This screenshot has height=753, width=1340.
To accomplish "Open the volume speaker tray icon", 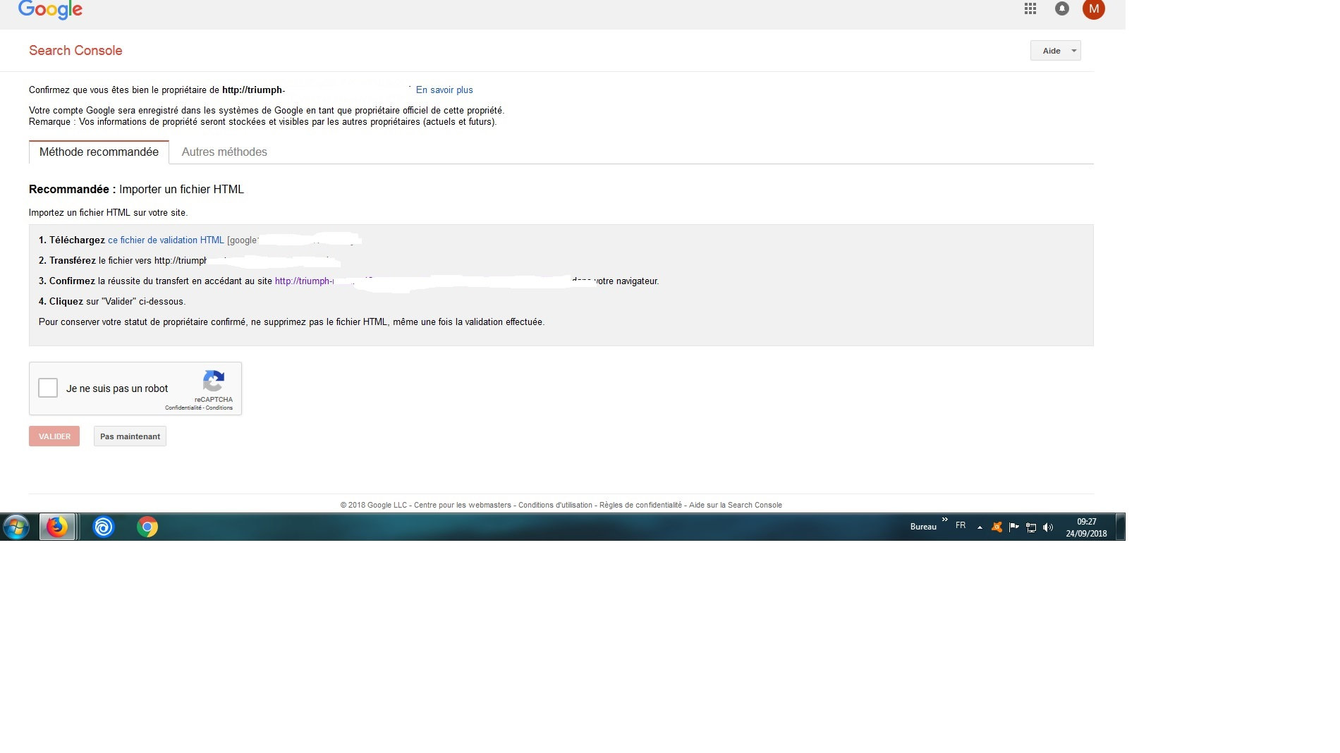I will click(1048, 527).
